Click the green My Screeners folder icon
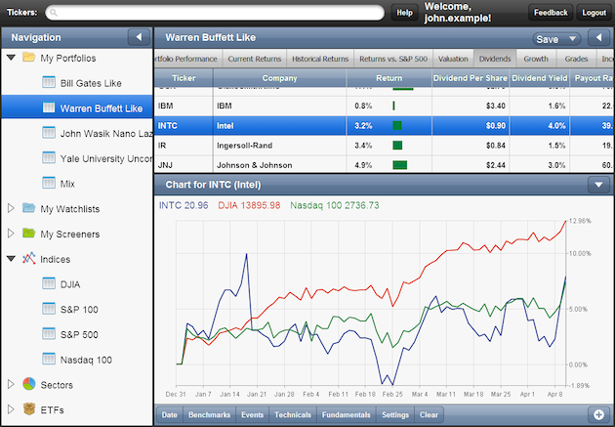Screen dimensions: 615x427 28,233
